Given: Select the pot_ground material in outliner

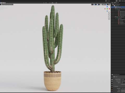Looking at the screenshot, I should 121,22.
